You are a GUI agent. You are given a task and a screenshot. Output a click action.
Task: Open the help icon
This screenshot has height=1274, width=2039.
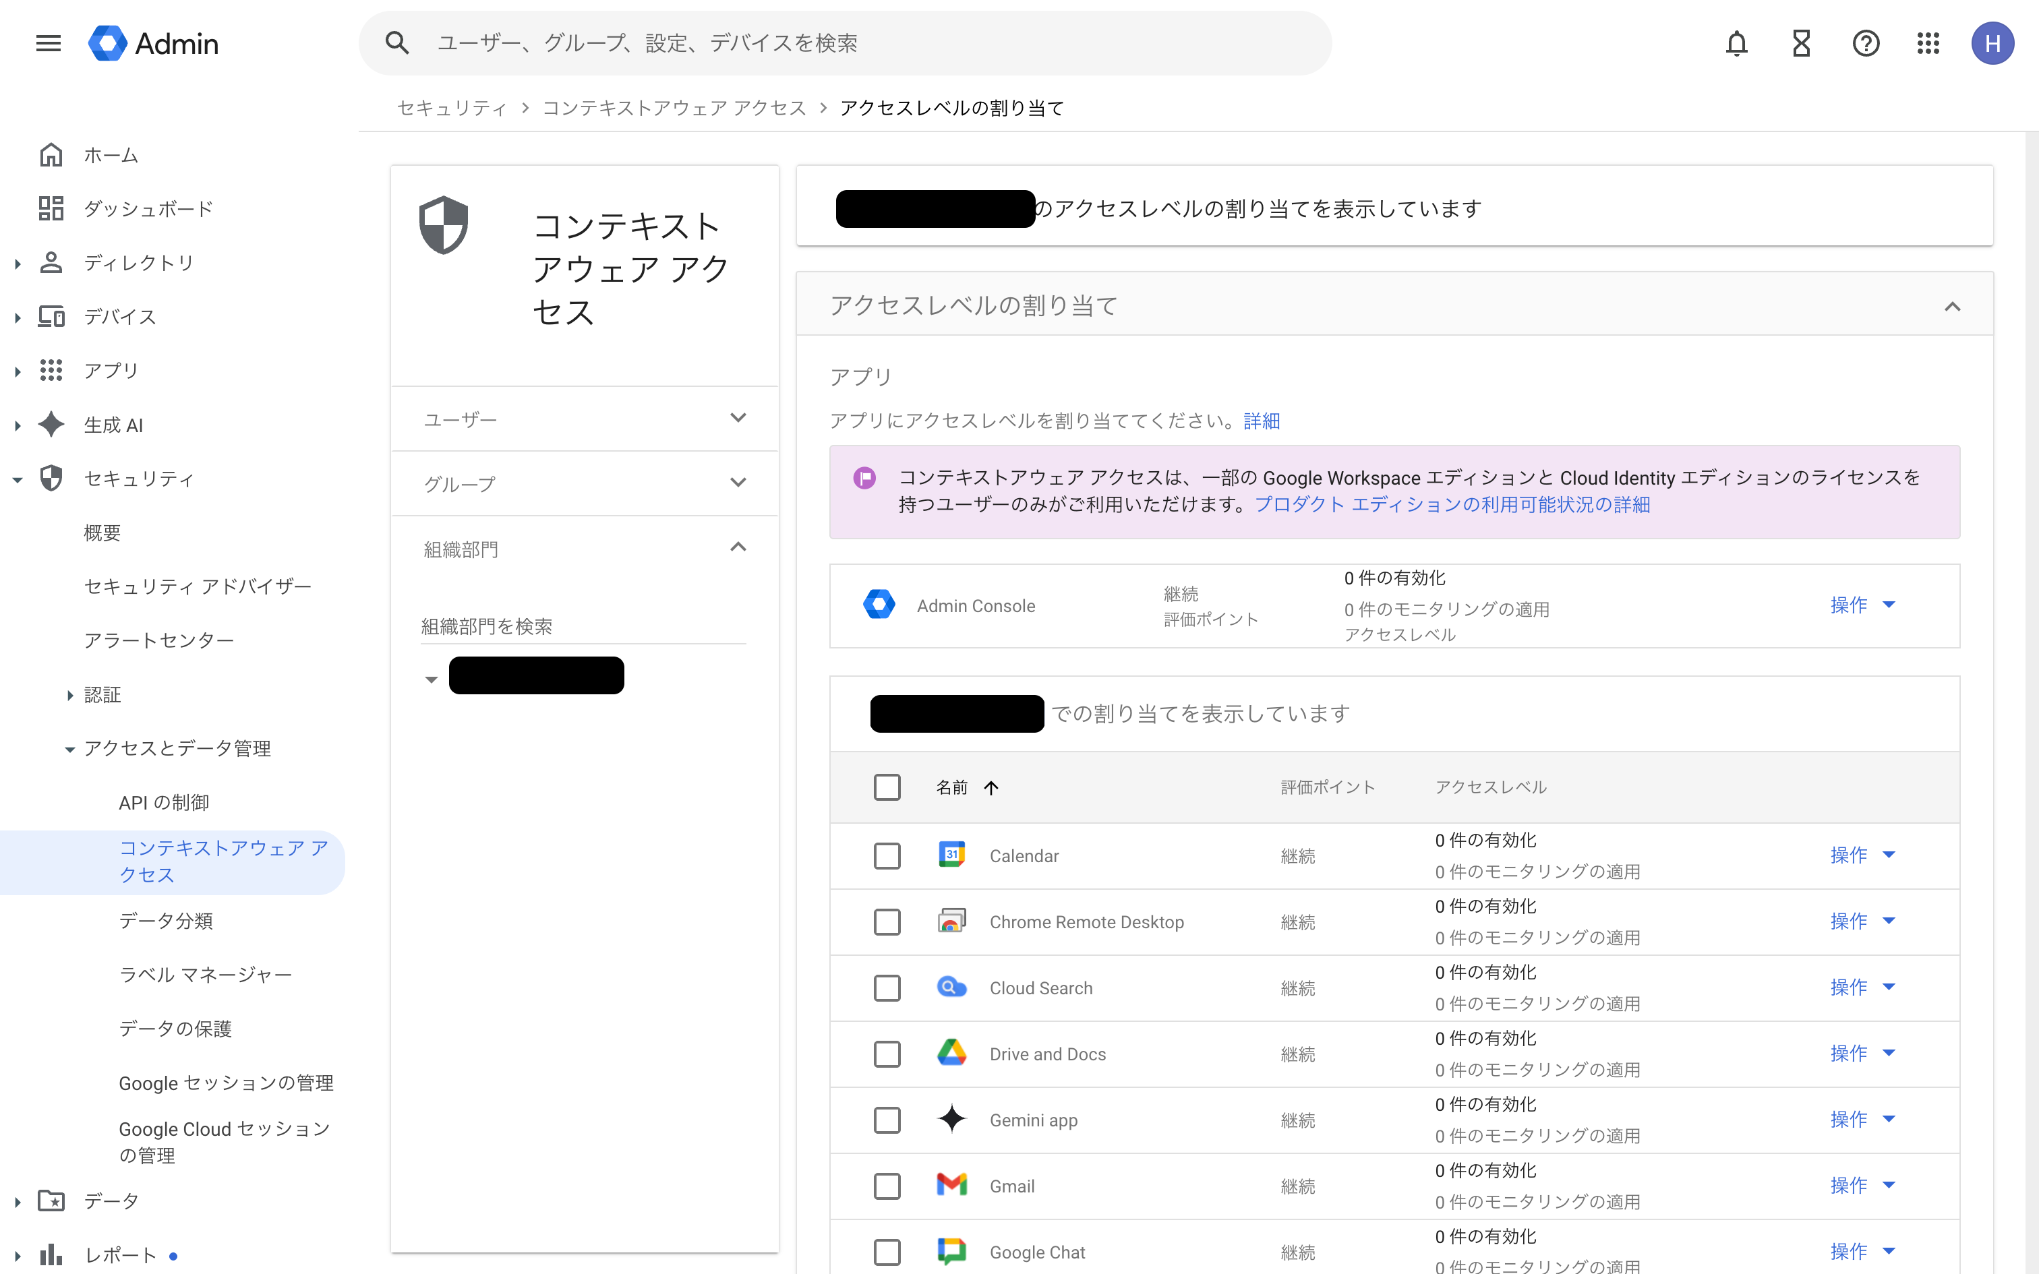point(1866,43)
